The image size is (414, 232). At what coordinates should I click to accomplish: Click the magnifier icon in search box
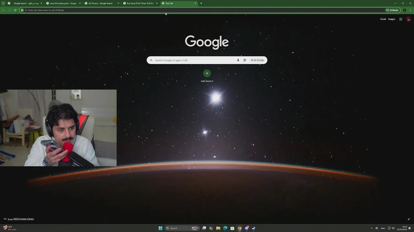pyautogui.click(x=151, y=60)
